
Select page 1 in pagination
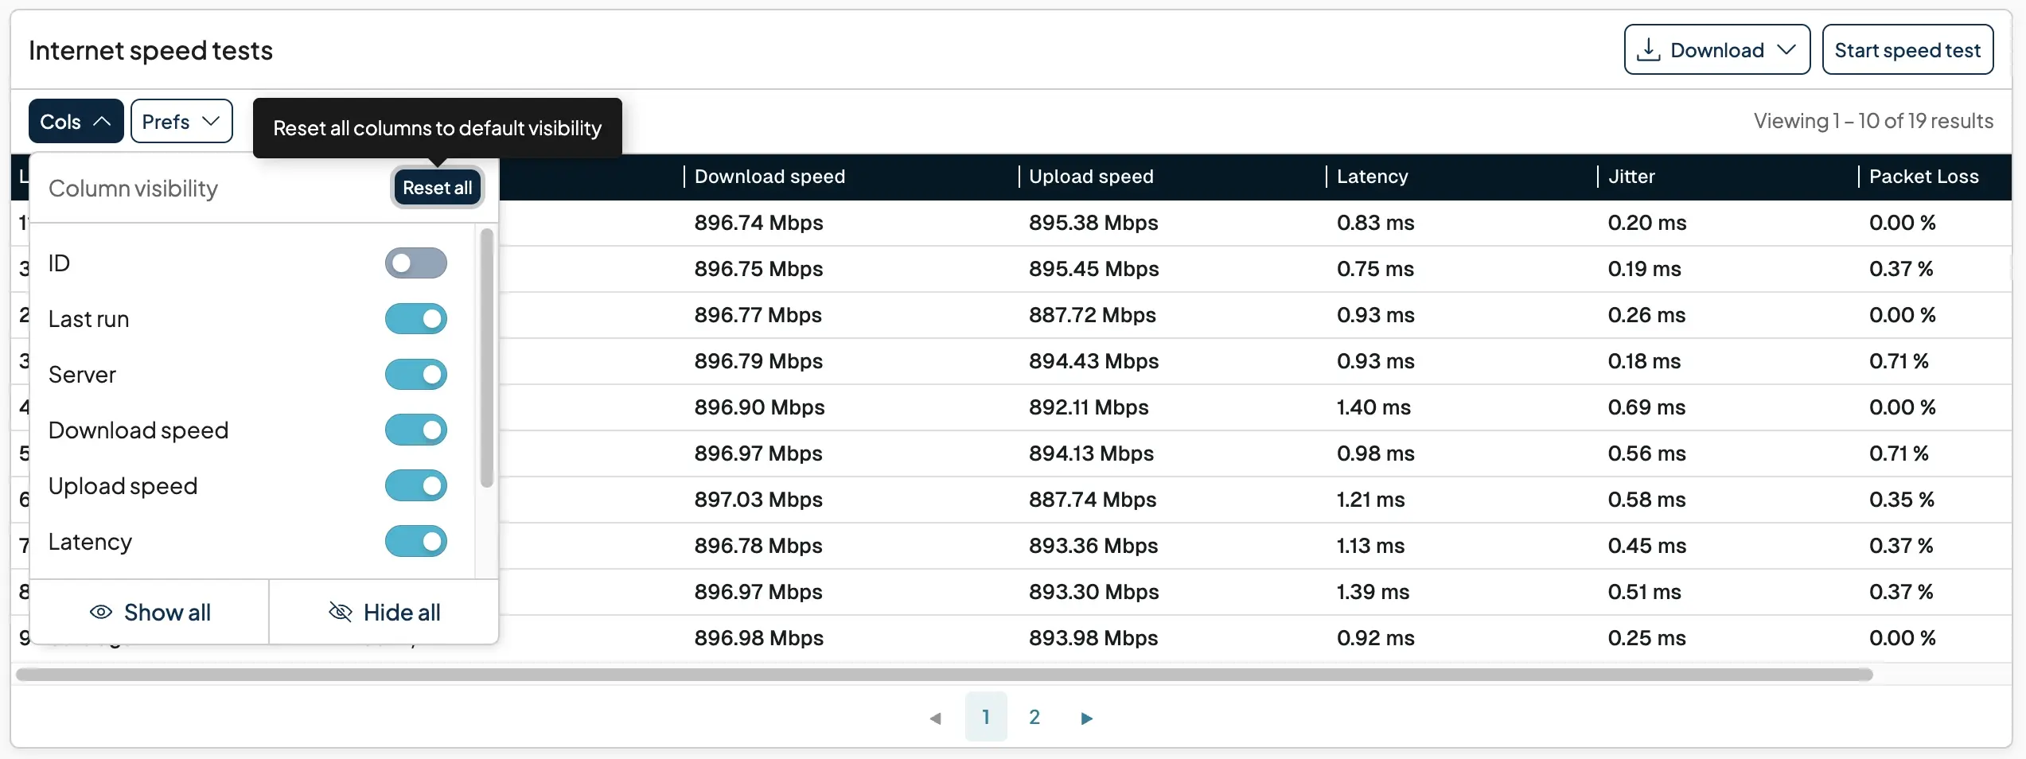985,718
